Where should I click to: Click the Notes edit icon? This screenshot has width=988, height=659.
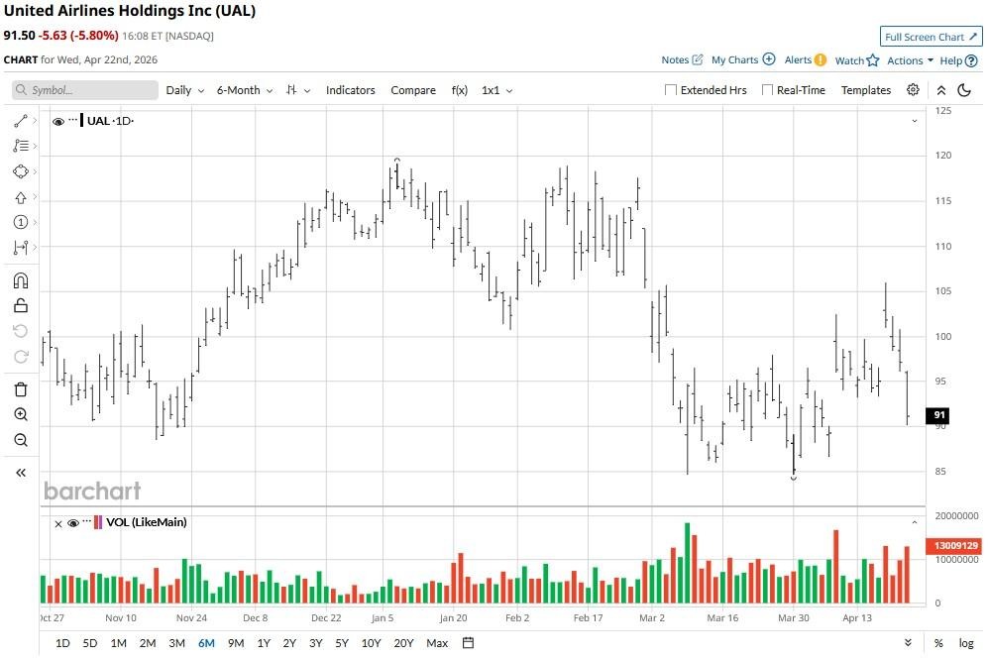[697, 59]
